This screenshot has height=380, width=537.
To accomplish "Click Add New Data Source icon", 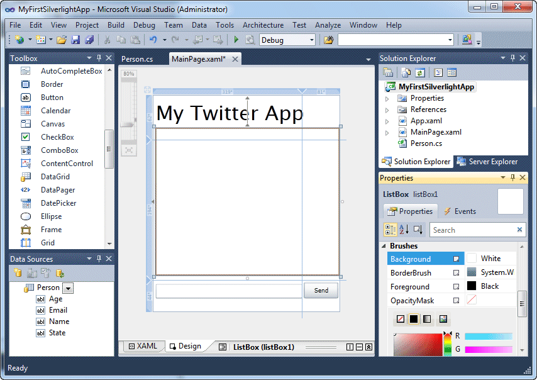I will [18, 273].
